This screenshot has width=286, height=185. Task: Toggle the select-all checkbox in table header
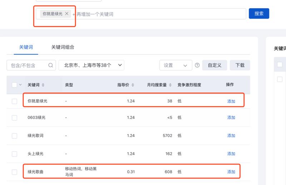coord(14,85)
